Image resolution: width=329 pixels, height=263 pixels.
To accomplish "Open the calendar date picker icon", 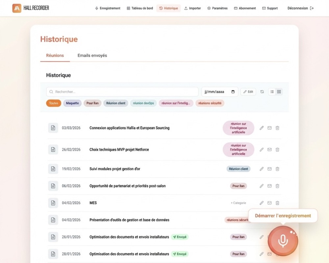I will pyautogui.click(x=233, y=92).
